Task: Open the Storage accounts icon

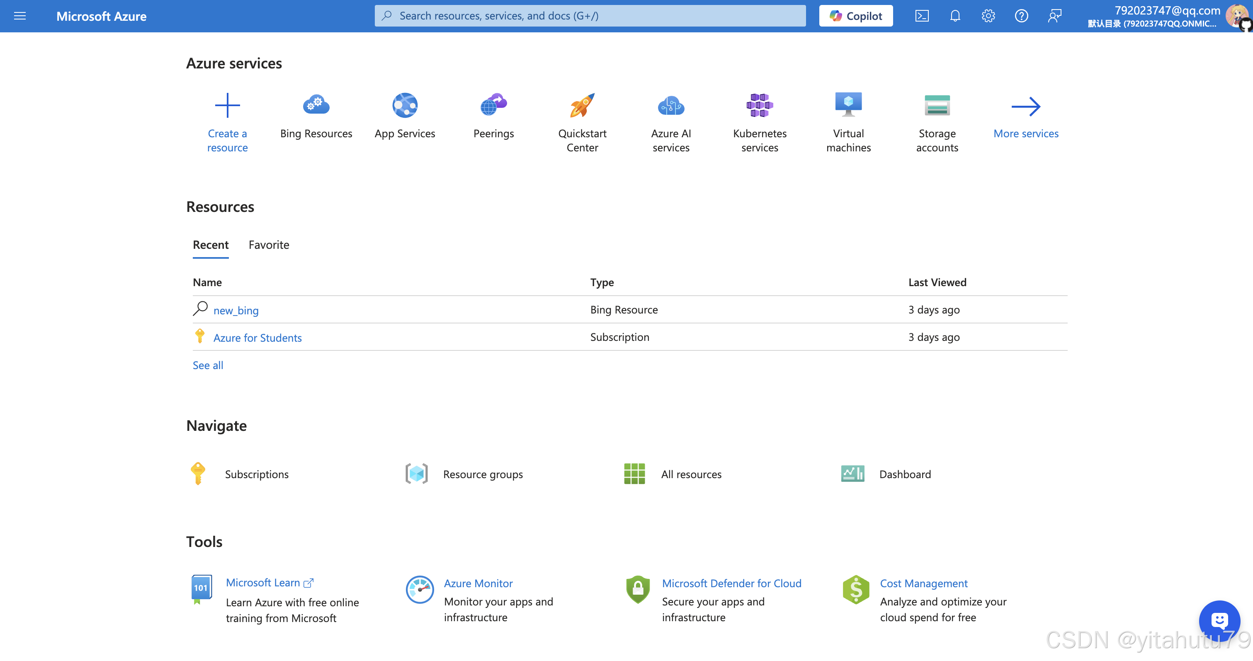Action: (937, 105)
